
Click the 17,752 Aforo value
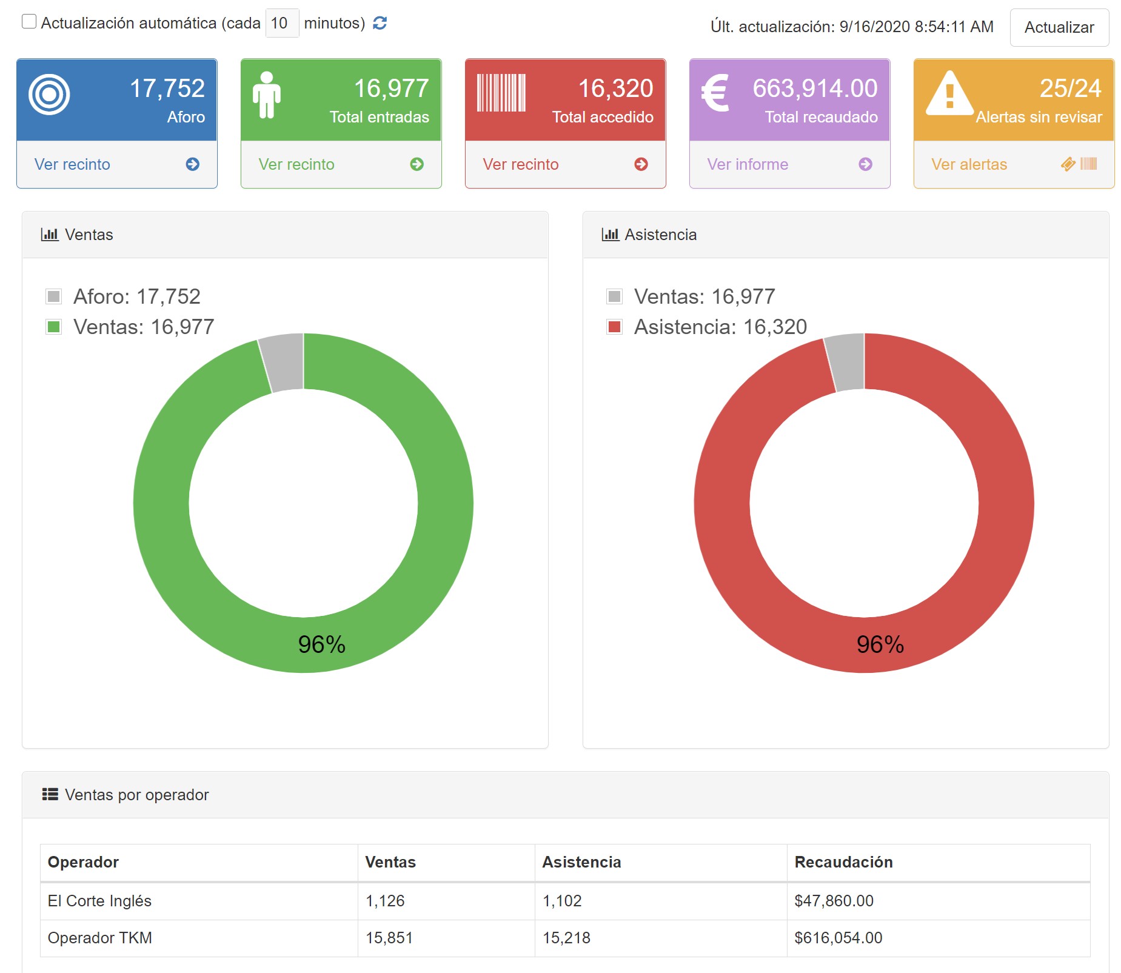[x=167, y=89]
